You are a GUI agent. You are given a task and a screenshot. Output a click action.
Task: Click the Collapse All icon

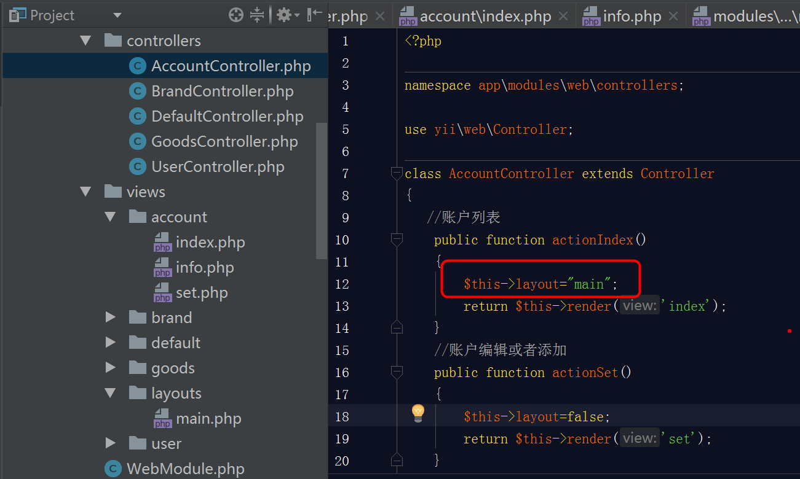click(x=257, y=15)
